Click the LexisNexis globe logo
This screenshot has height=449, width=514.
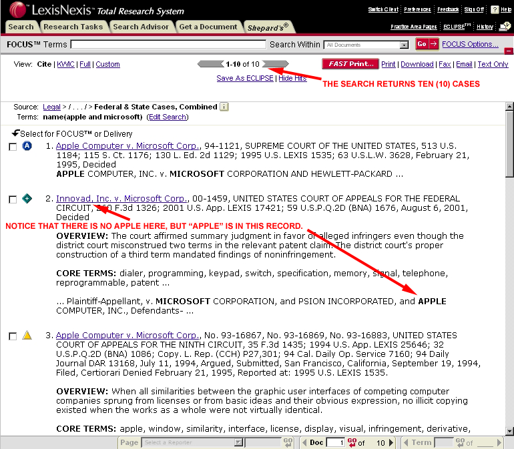[x=17, y=10]
